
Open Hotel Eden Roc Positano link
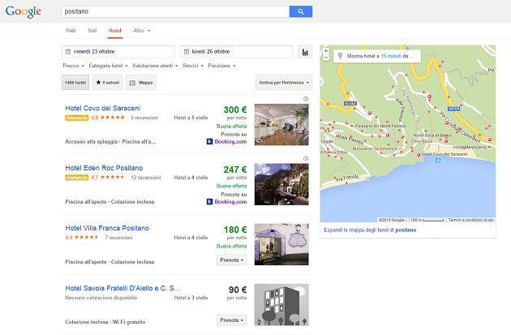coord(104,168)
